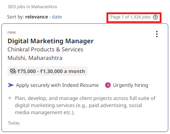170x134 pixels.
Task: Click Chinkral Products & Services company name
Action: (45, 49)
